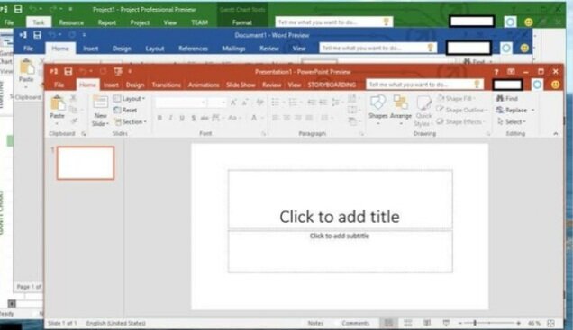Viewport: 573px width, 330px height.
Task: Click the 'Click to add subtitle' placeholder
Action: [340, 251]
